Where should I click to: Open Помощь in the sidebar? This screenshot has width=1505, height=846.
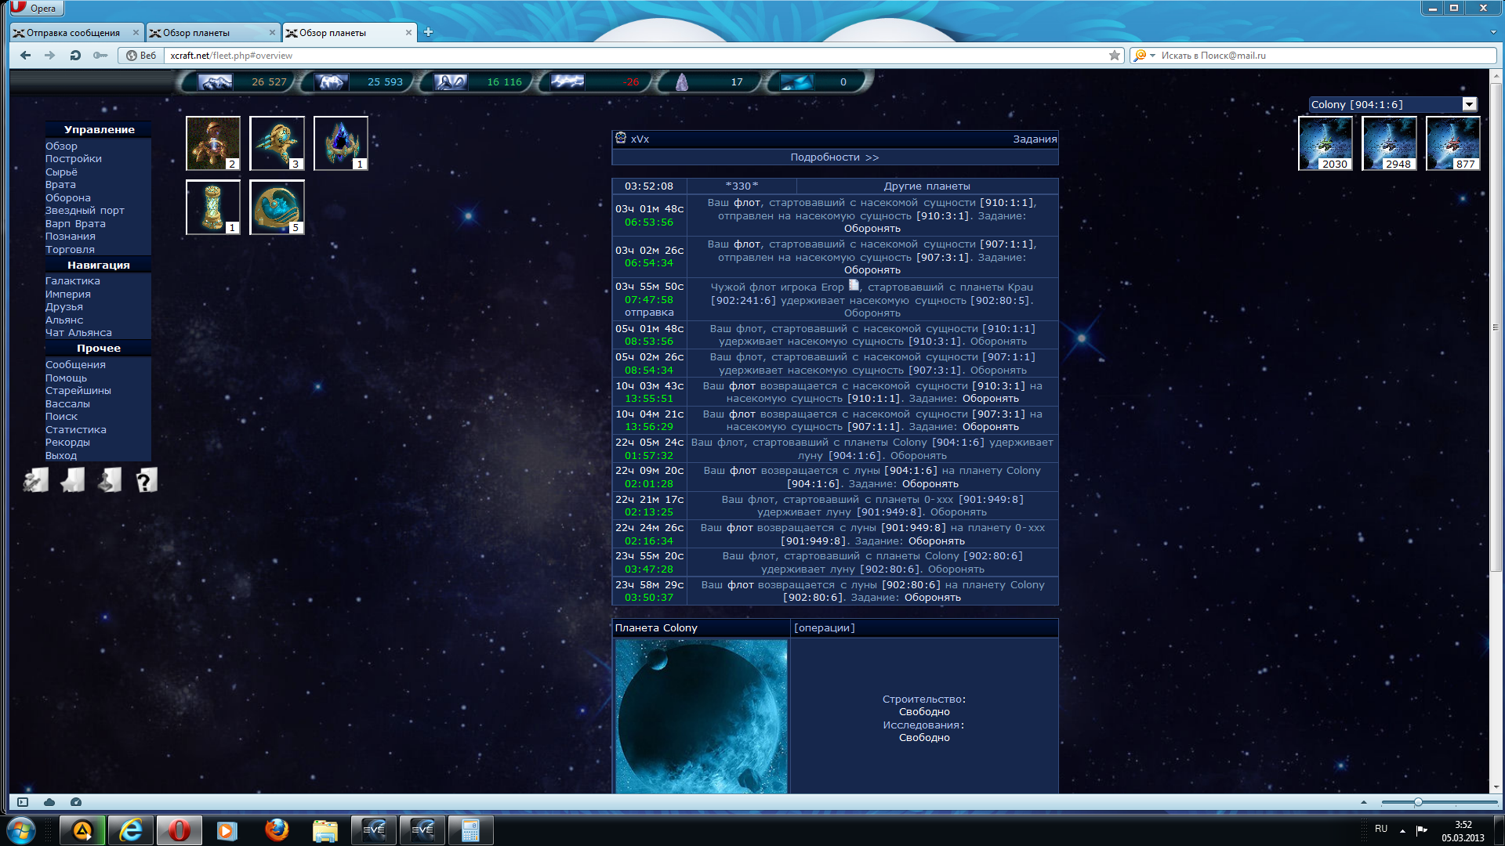pos(66,378)
